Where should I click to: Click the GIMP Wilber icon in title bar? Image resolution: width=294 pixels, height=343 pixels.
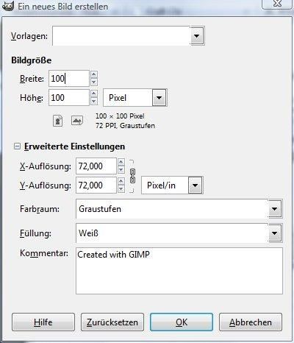pos(8,5)
